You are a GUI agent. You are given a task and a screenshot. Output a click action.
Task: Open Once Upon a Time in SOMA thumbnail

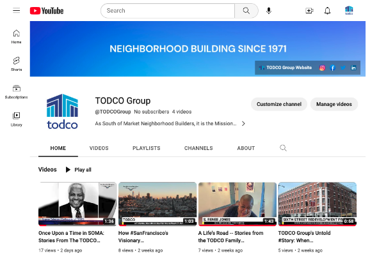click(77, 204)
